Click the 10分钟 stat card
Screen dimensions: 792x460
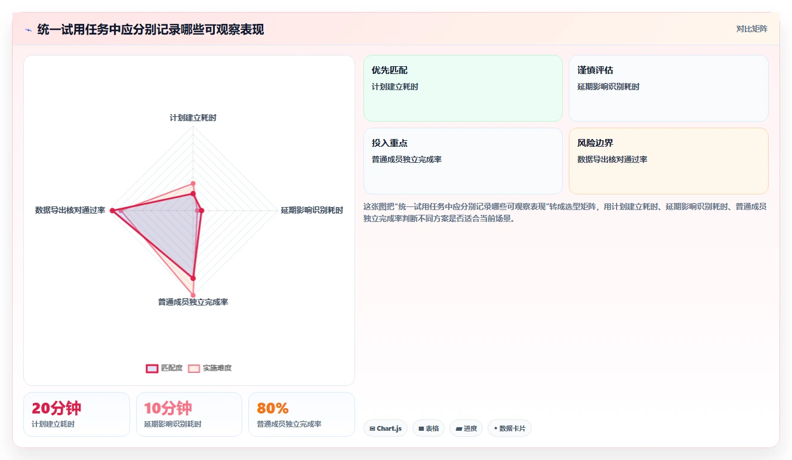[x=189, y=414]
